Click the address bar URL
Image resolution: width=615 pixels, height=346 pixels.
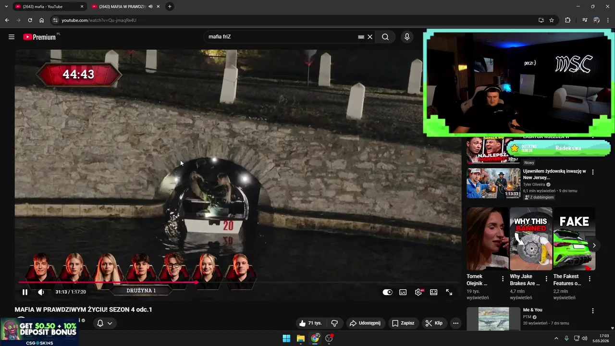99,20
